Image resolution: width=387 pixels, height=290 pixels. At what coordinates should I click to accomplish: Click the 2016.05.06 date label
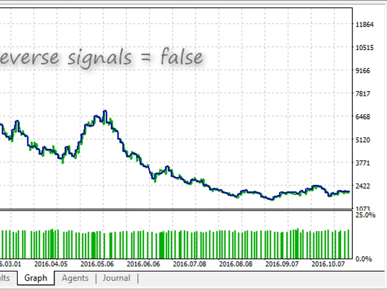97,264
